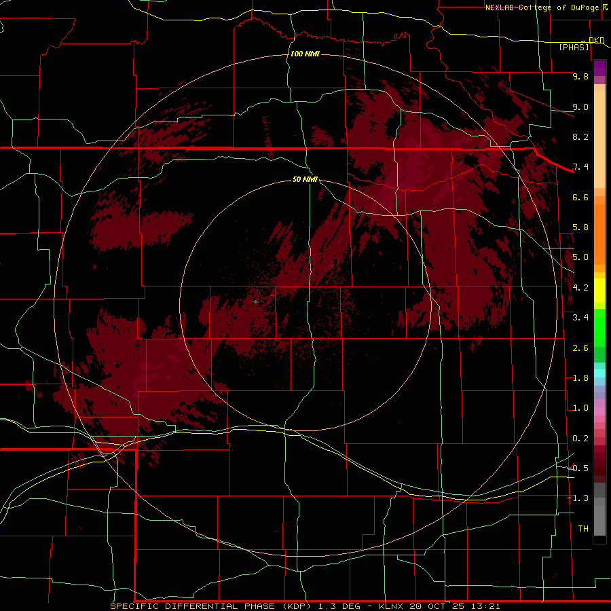
Task: Click the SPECIFIC DIFFERENTIAL PHASE (KDP) caption
Action: pyautogui.click(x=212, y=606)
